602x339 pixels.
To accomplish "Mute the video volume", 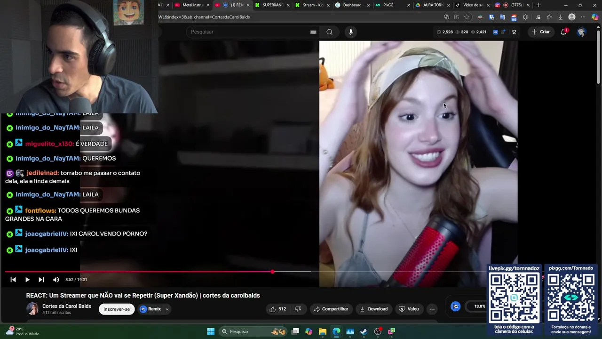I will [56, 280].
